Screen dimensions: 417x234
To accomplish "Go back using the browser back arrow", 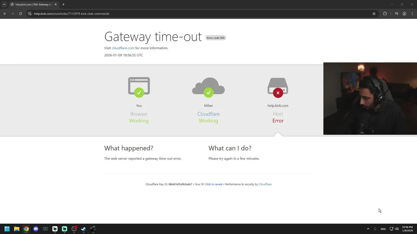I will (x=5, y=14).
